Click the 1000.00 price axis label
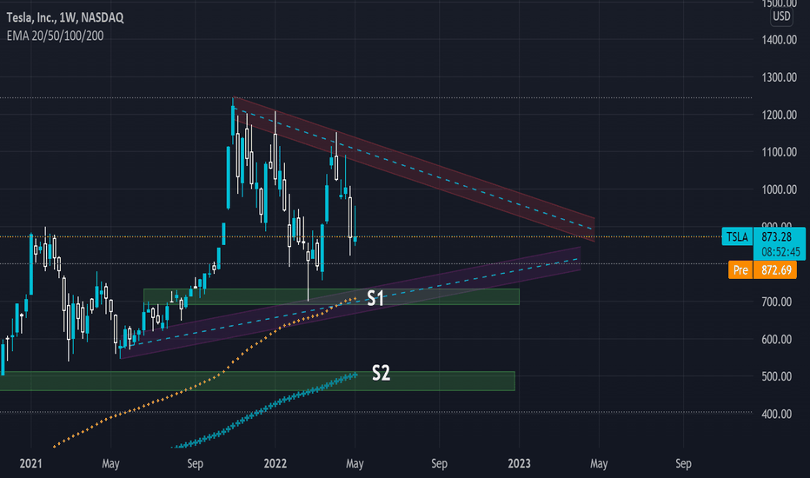 coord(779,189)
